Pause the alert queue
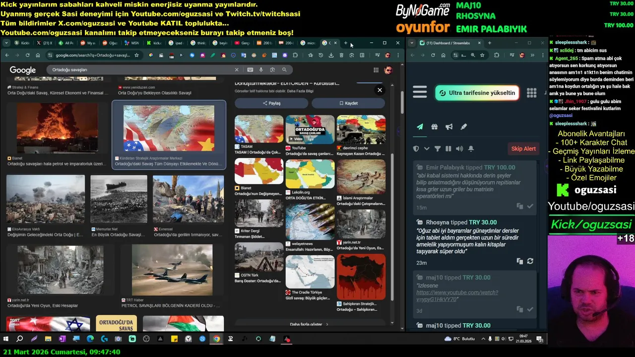Screen dimensions: 635x357 448,149
